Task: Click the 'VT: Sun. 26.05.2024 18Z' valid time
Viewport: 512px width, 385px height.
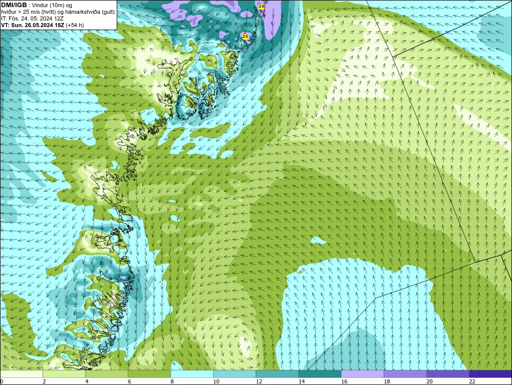Action: pos(33,25)
